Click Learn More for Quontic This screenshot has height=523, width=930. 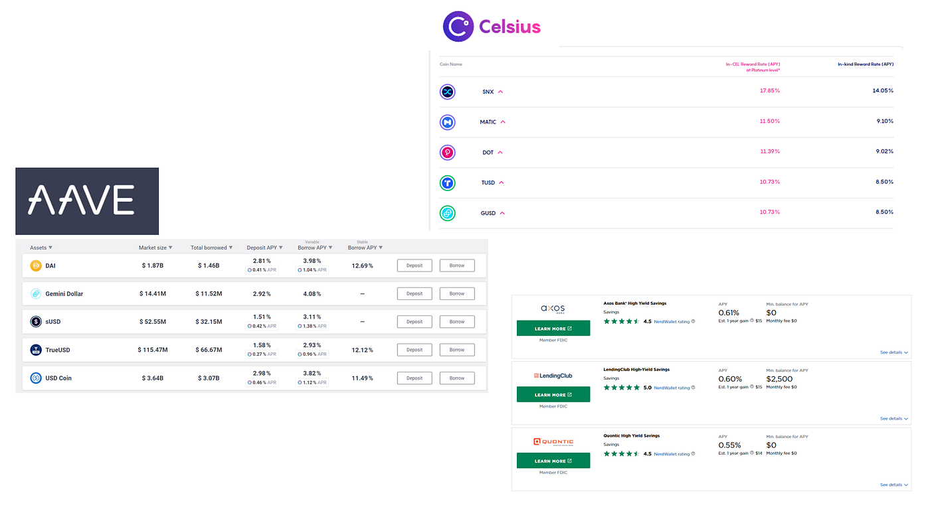pyautogui.click(x=553, y=461)
